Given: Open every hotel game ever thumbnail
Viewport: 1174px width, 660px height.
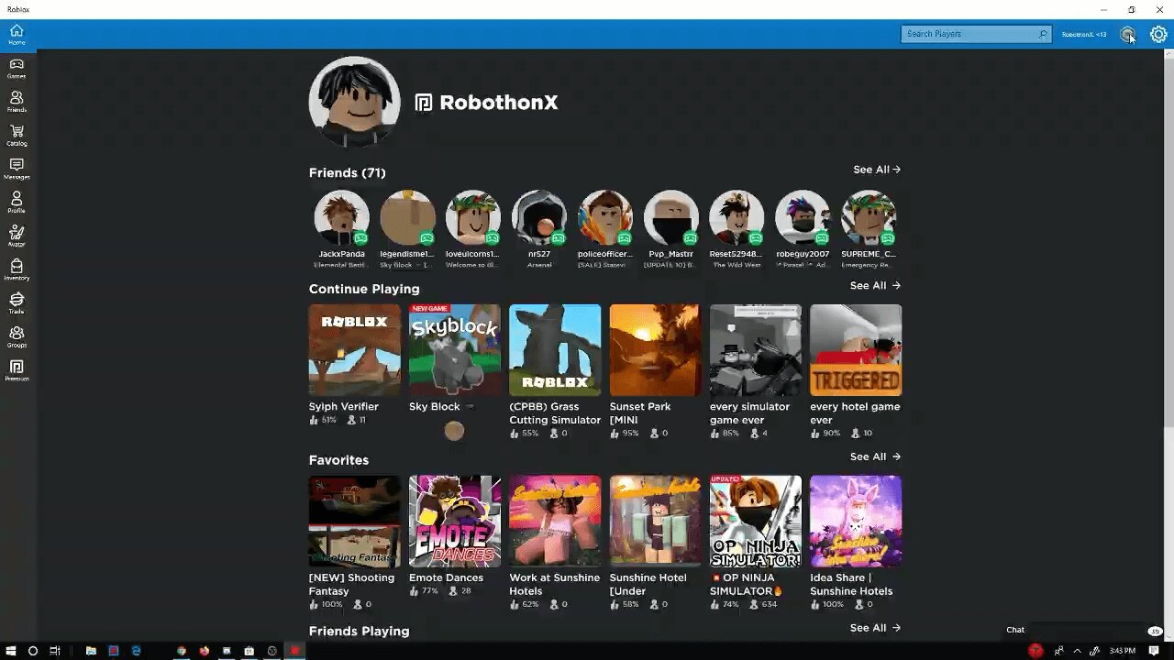Looking at the screenshot, I should (x=856, y=350).
